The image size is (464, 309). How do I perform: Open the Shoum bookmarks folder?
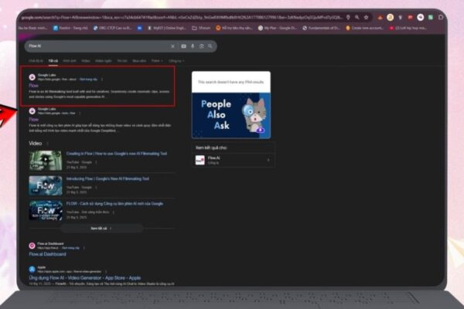pos(201,28)
